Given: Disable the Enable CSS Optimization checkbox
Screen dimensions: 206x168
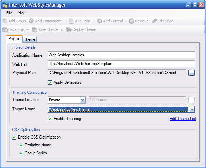Looking at the screenshot, I should 14,137.
